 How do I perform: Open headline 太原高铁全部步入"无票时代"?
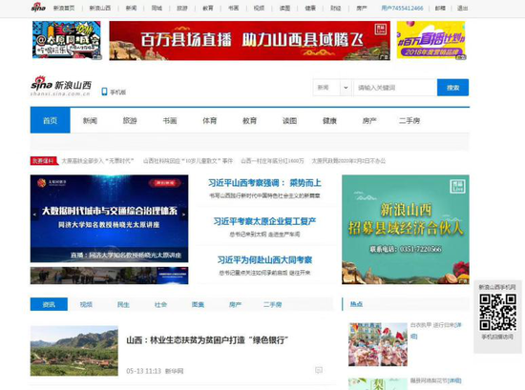pos(97,161)
